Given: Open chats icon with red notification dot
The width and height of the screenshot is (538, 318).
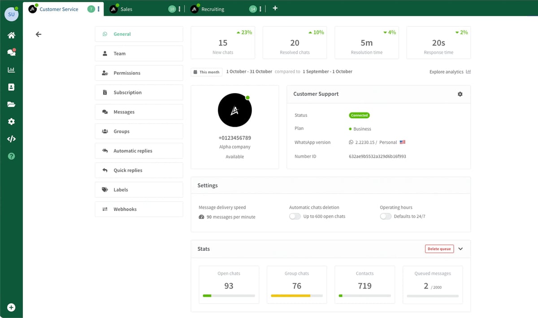Looking at the screenshot, I should click(11, 52).
